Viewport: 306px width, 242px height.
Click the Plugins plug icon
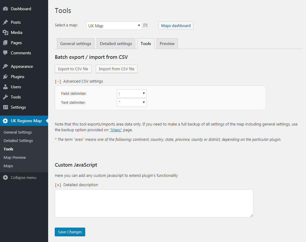[x=5, y=77]
